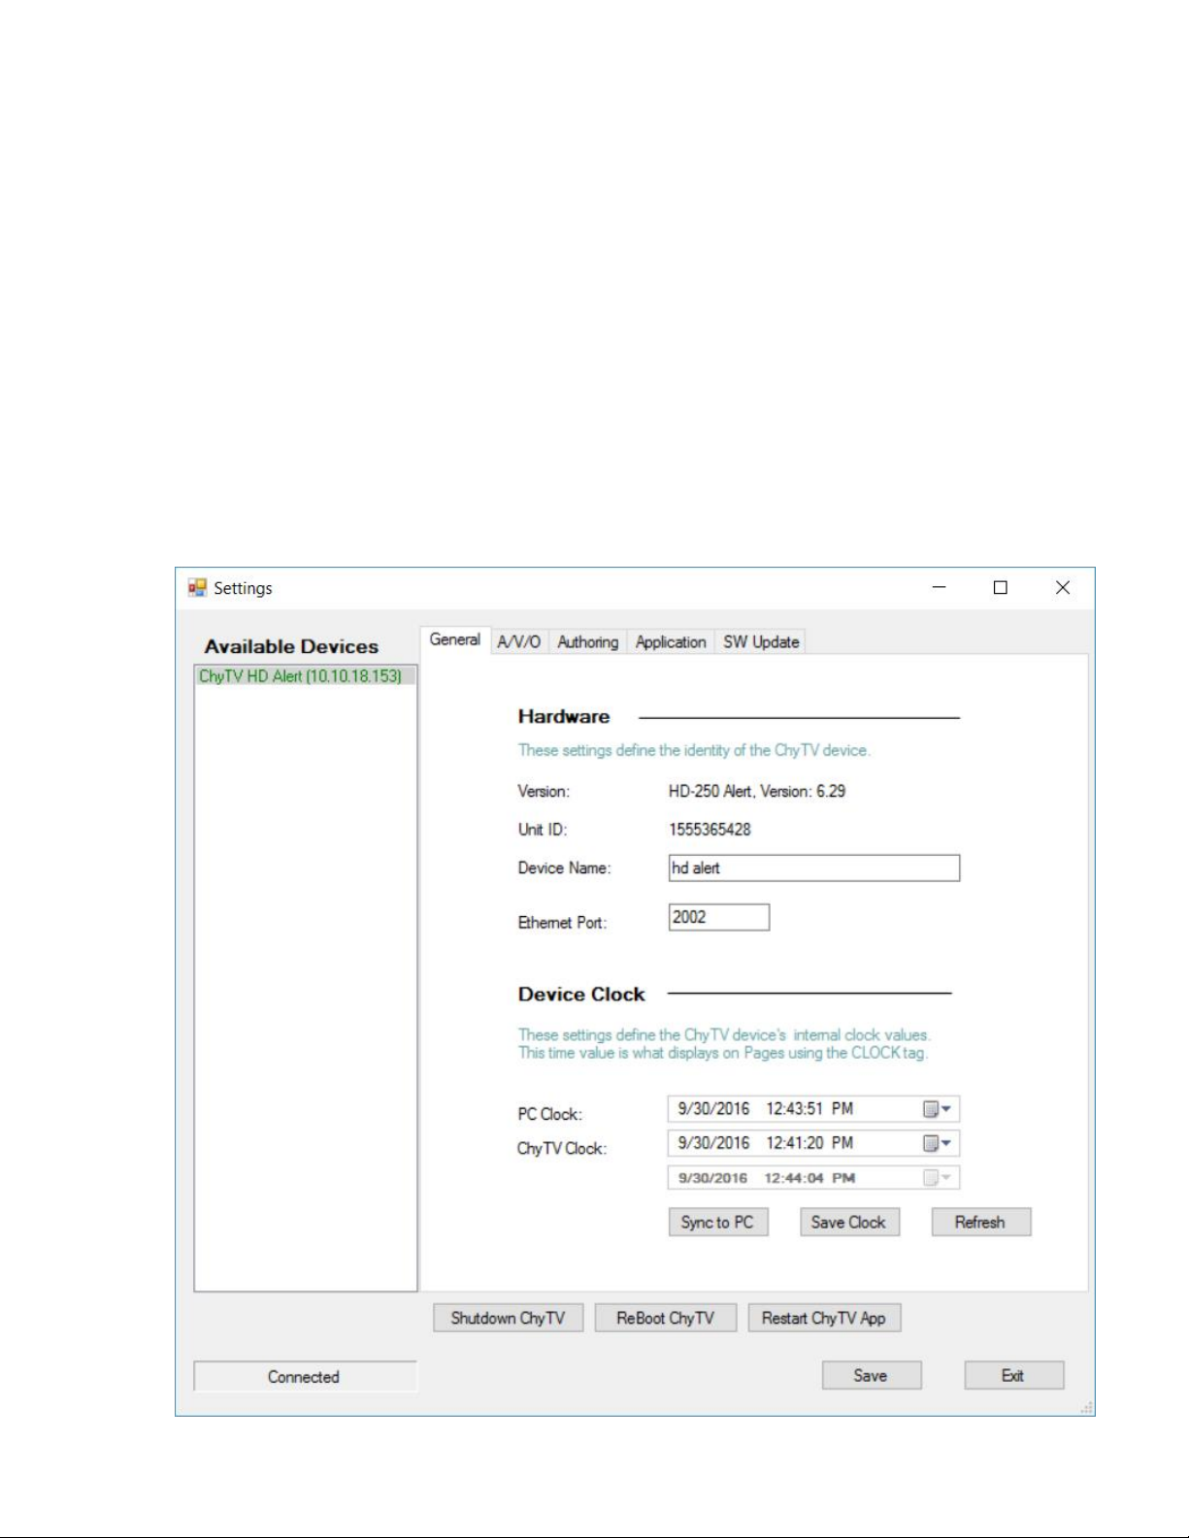The image size is (1189, 1538).
Task: Click the Ethernet Port input field
Action: pyautogui.click(x=718, y=917)
